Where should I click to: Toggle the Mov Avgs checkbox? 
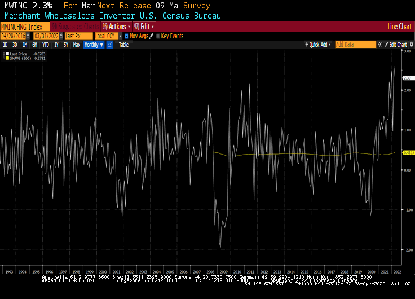pos(126,36)
